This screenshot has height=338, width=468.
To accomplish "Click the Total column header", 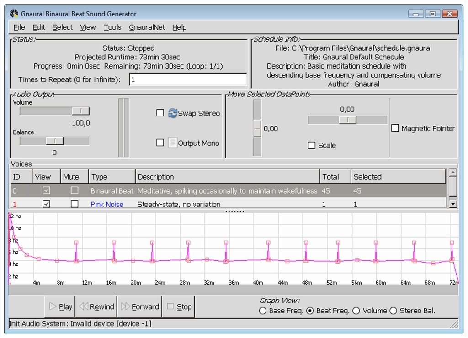I will click(x=335, y=177).
